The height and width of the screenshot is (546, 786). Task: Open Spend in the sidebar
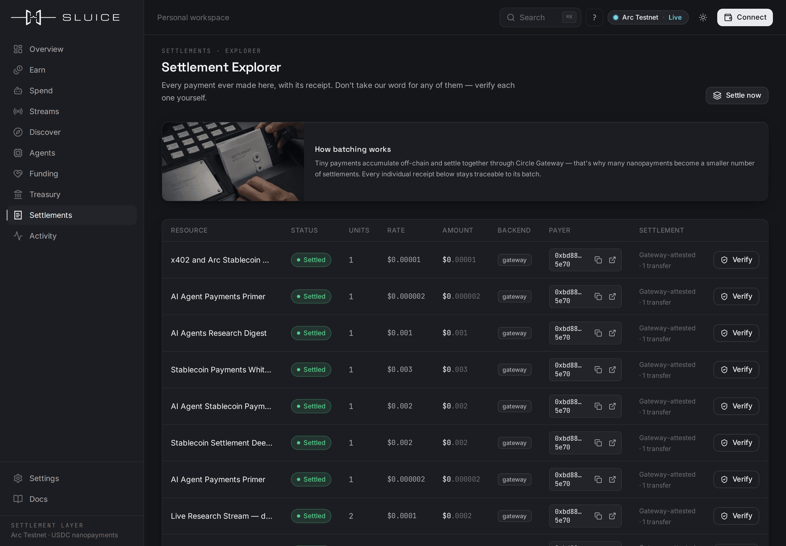coord(72,90)
